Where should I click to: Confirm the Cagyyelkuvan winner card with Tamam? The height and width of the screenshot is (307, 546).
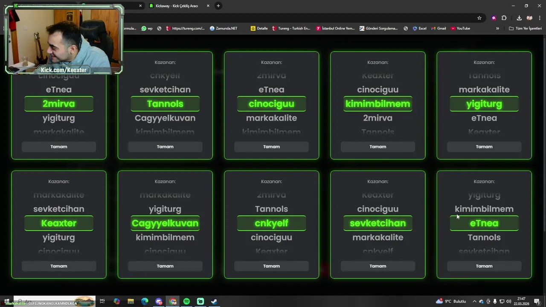[x=165, y=266]
